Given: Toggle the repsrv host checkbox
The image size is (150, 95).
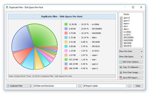Looking at the screenshot, I should 121,23.
